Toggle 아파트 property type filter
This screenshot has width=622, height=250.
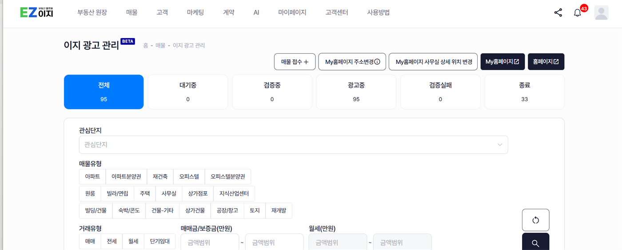(92, 176)
